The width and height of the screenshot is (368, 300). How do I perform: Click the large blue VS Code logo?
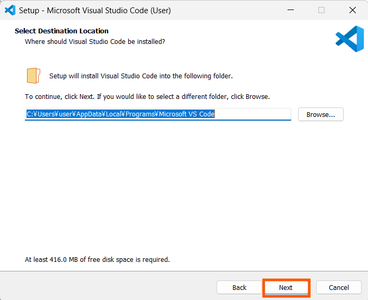click(349, 39)
